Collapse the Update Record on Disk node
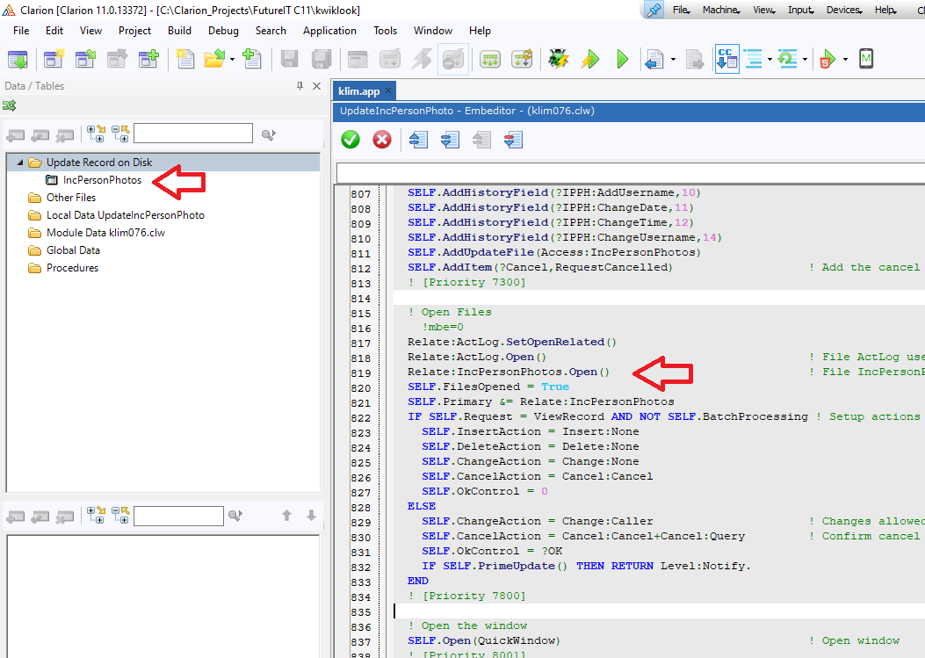This screenshot has height=658, width=925. click(x=20, y=163)
